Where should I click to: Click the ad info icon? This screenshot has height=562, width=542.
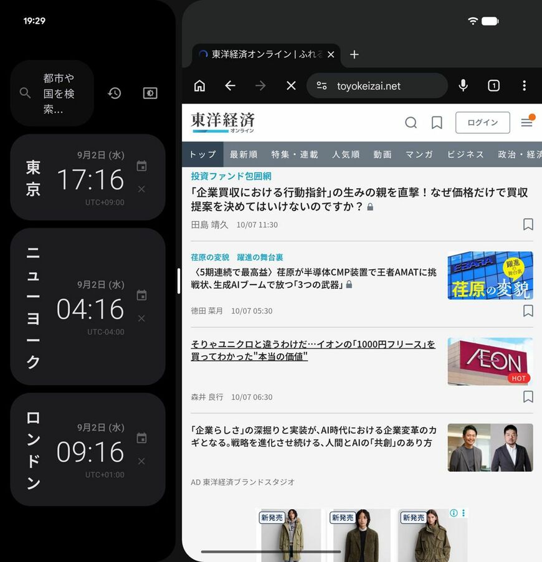pos(454,513)
